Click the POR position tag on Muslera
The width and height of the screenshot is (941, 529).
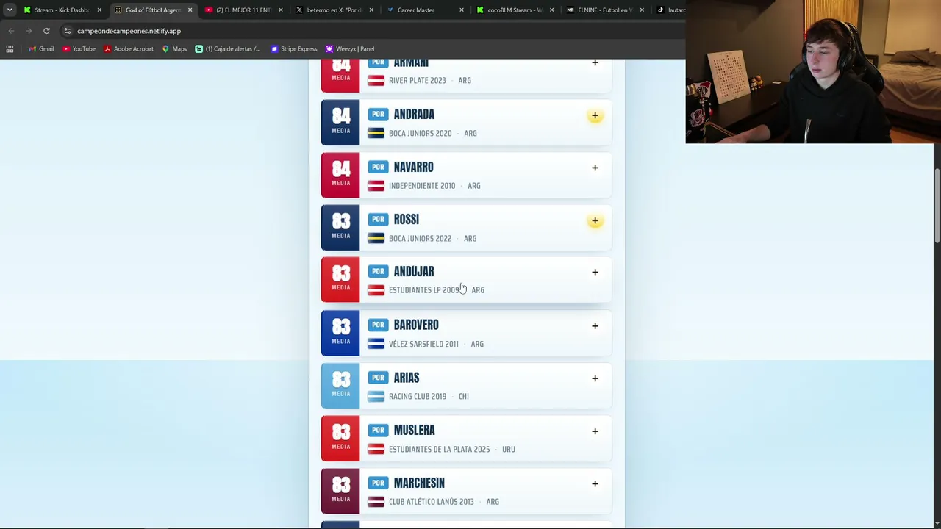coord(378,430)
